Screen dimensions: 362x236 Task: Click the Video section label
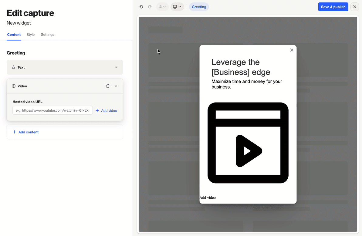[22, 86]
